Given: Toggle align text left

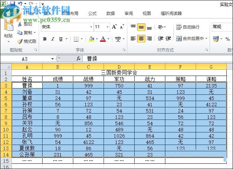Looking at the screenshot, I should pos(133,39).
